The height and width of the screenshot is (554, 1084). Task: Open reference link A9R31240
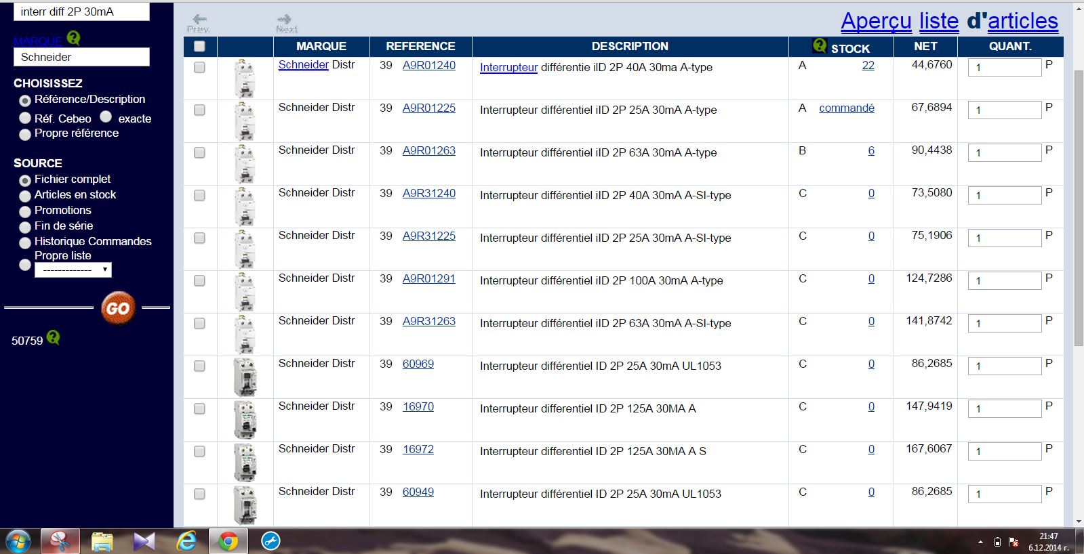tap(428, 194)
